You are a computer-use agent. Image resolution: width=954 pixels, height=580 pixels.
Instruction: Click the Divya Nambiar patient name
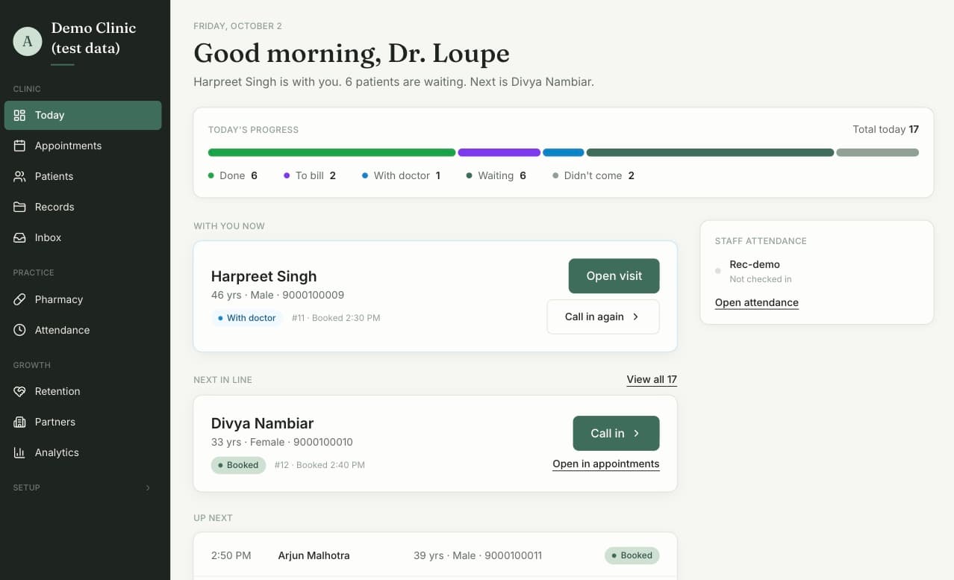(x=262, y=423)
